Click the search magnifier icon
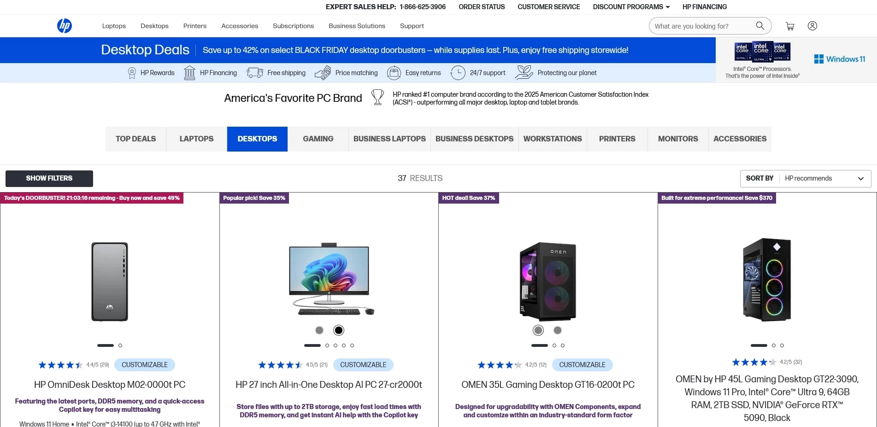 760,26
